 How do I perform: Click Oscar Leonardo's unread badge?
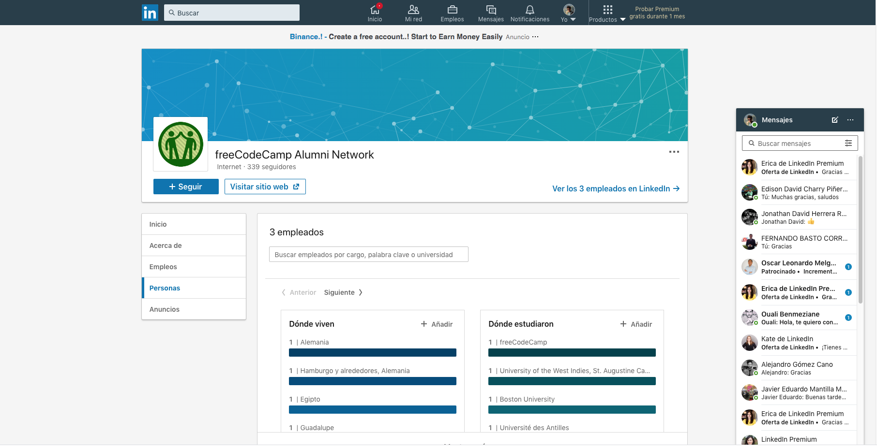pyautogui.click(x=848, y=267)
